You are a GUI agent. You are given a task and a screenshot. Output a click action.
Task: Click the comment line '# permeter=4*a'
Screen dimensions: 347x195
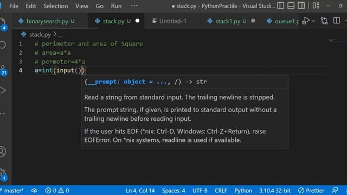[x=60, y=61]
